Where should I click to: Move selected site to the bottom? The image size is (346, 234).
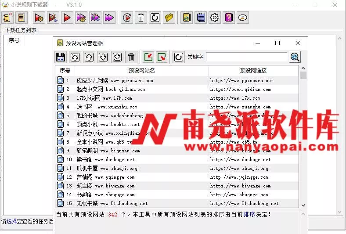click(117, 57)
